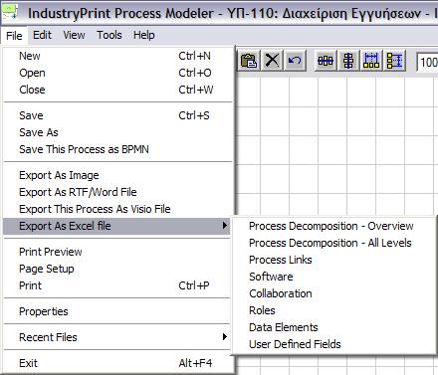Select Process Decomposition - Overview export
438x375 pixels.
tap(333, 226)
